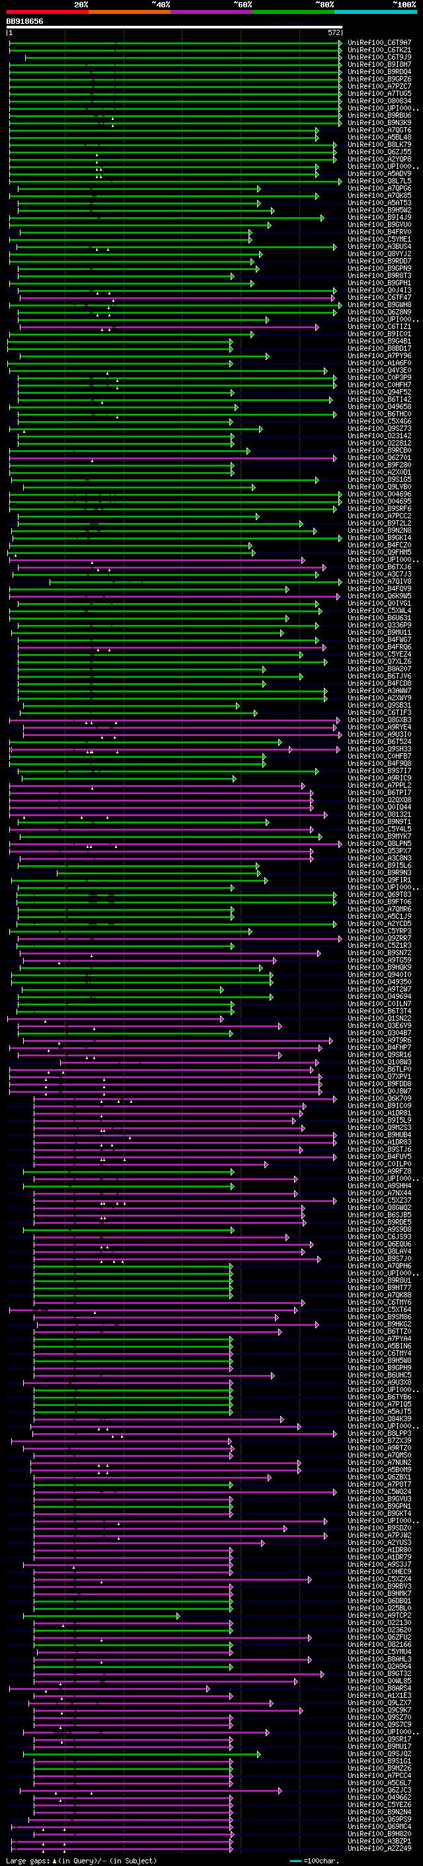Viewport: 423px width, 1866px height.
Task: Click the white query sequence bar
Action: (x=174, y=28)
